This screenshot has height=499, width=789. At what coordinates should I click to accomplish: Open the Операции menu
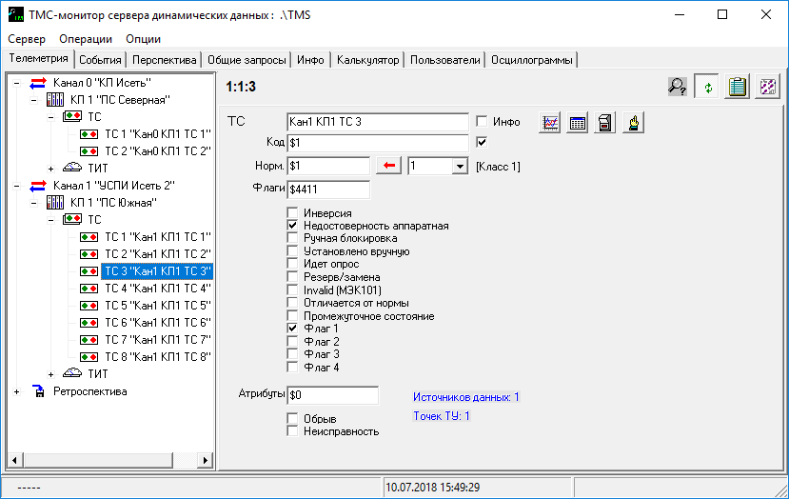[x=86, y=39]
